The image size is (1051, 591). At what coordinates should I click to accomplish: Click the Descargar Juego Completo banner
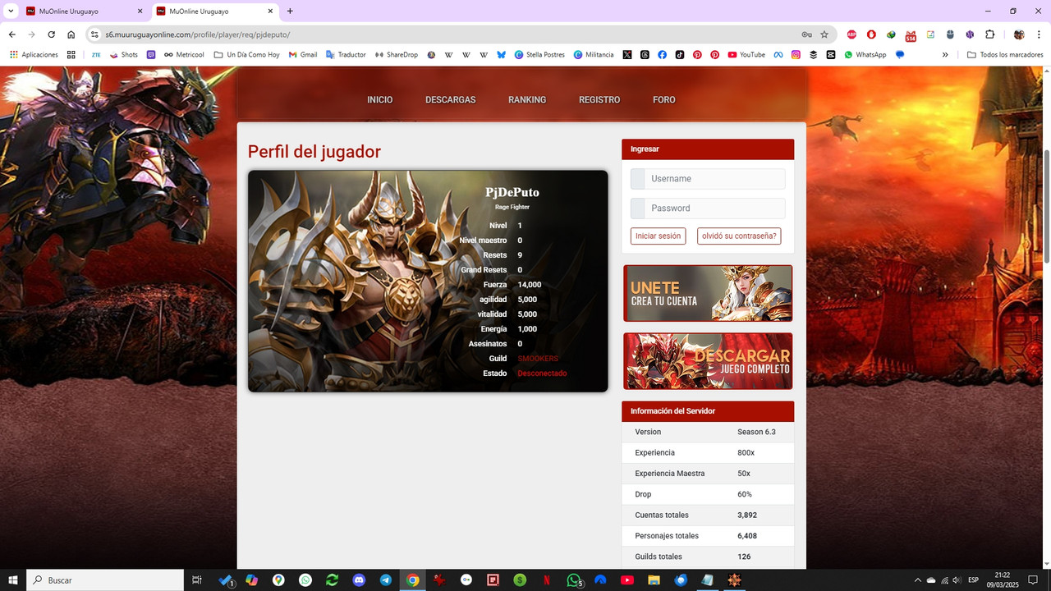pyautogui.click(x=708, y=361)
